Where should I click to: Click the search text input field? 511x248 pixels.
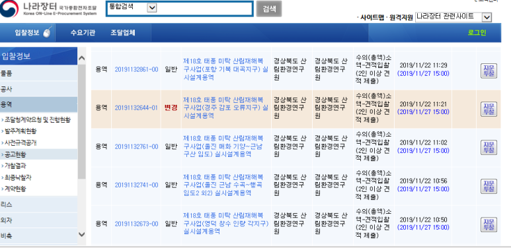[204, 9]
